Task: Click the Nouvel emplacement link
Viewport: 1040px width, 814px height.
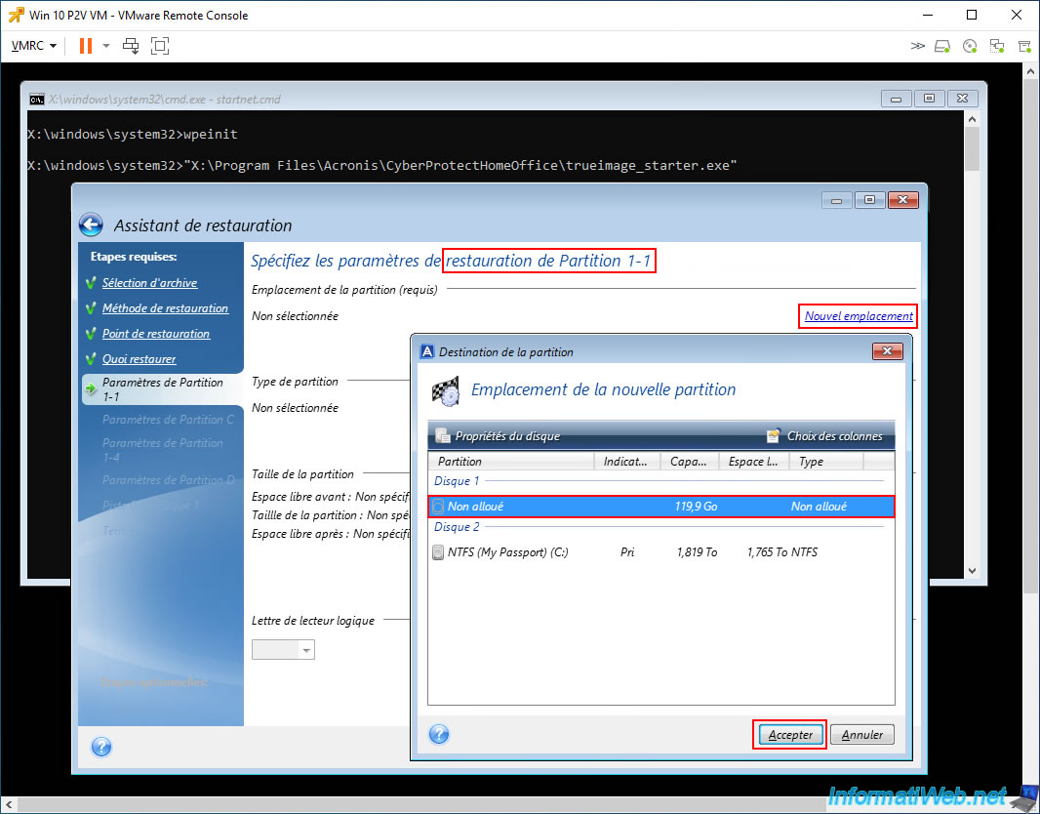Action: point(859,316)
